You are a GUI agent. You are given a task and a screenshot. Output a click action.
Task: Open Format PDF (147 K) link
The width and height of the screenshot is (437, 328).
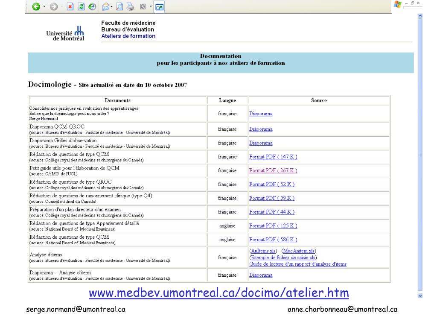tap(273, 157)
